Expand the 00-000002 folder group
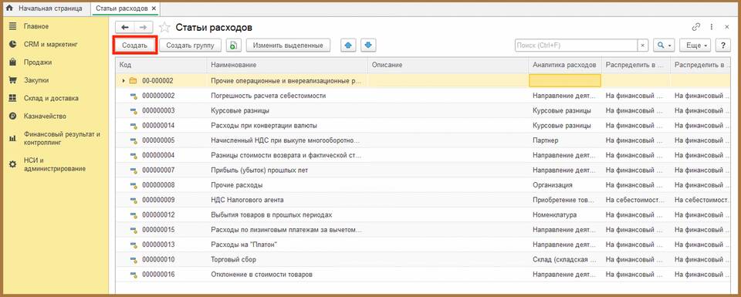The width and height of the screenshot is (741, 297). (x=123, y=81)
